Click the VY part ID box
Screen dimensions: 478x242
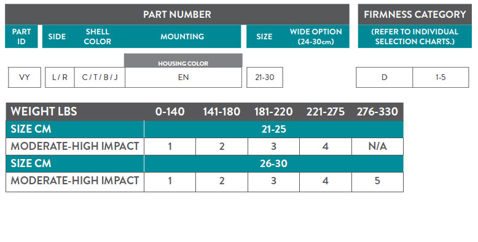click(x=25, y=77)
